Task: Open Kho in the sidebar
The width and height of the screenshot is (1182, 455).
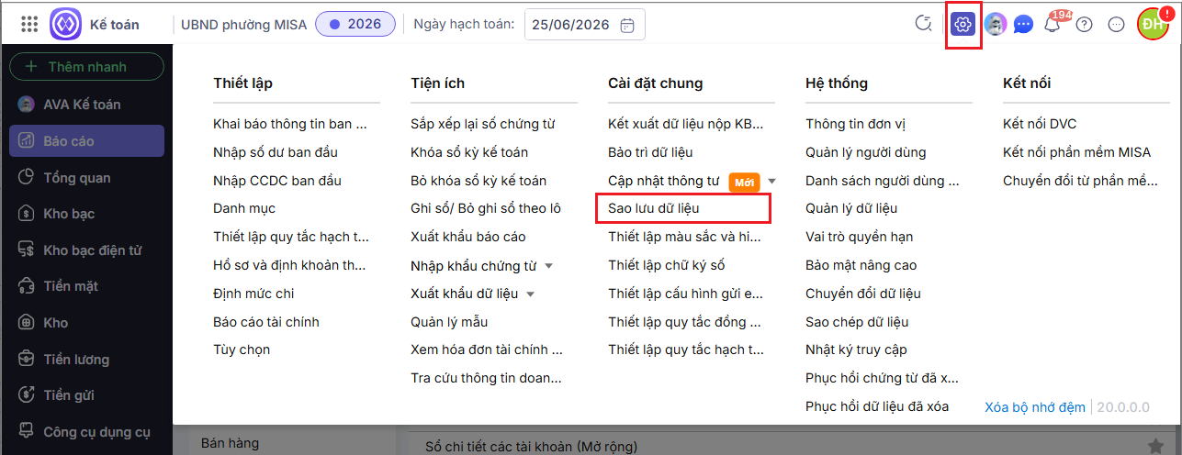Action: point(86,323)
